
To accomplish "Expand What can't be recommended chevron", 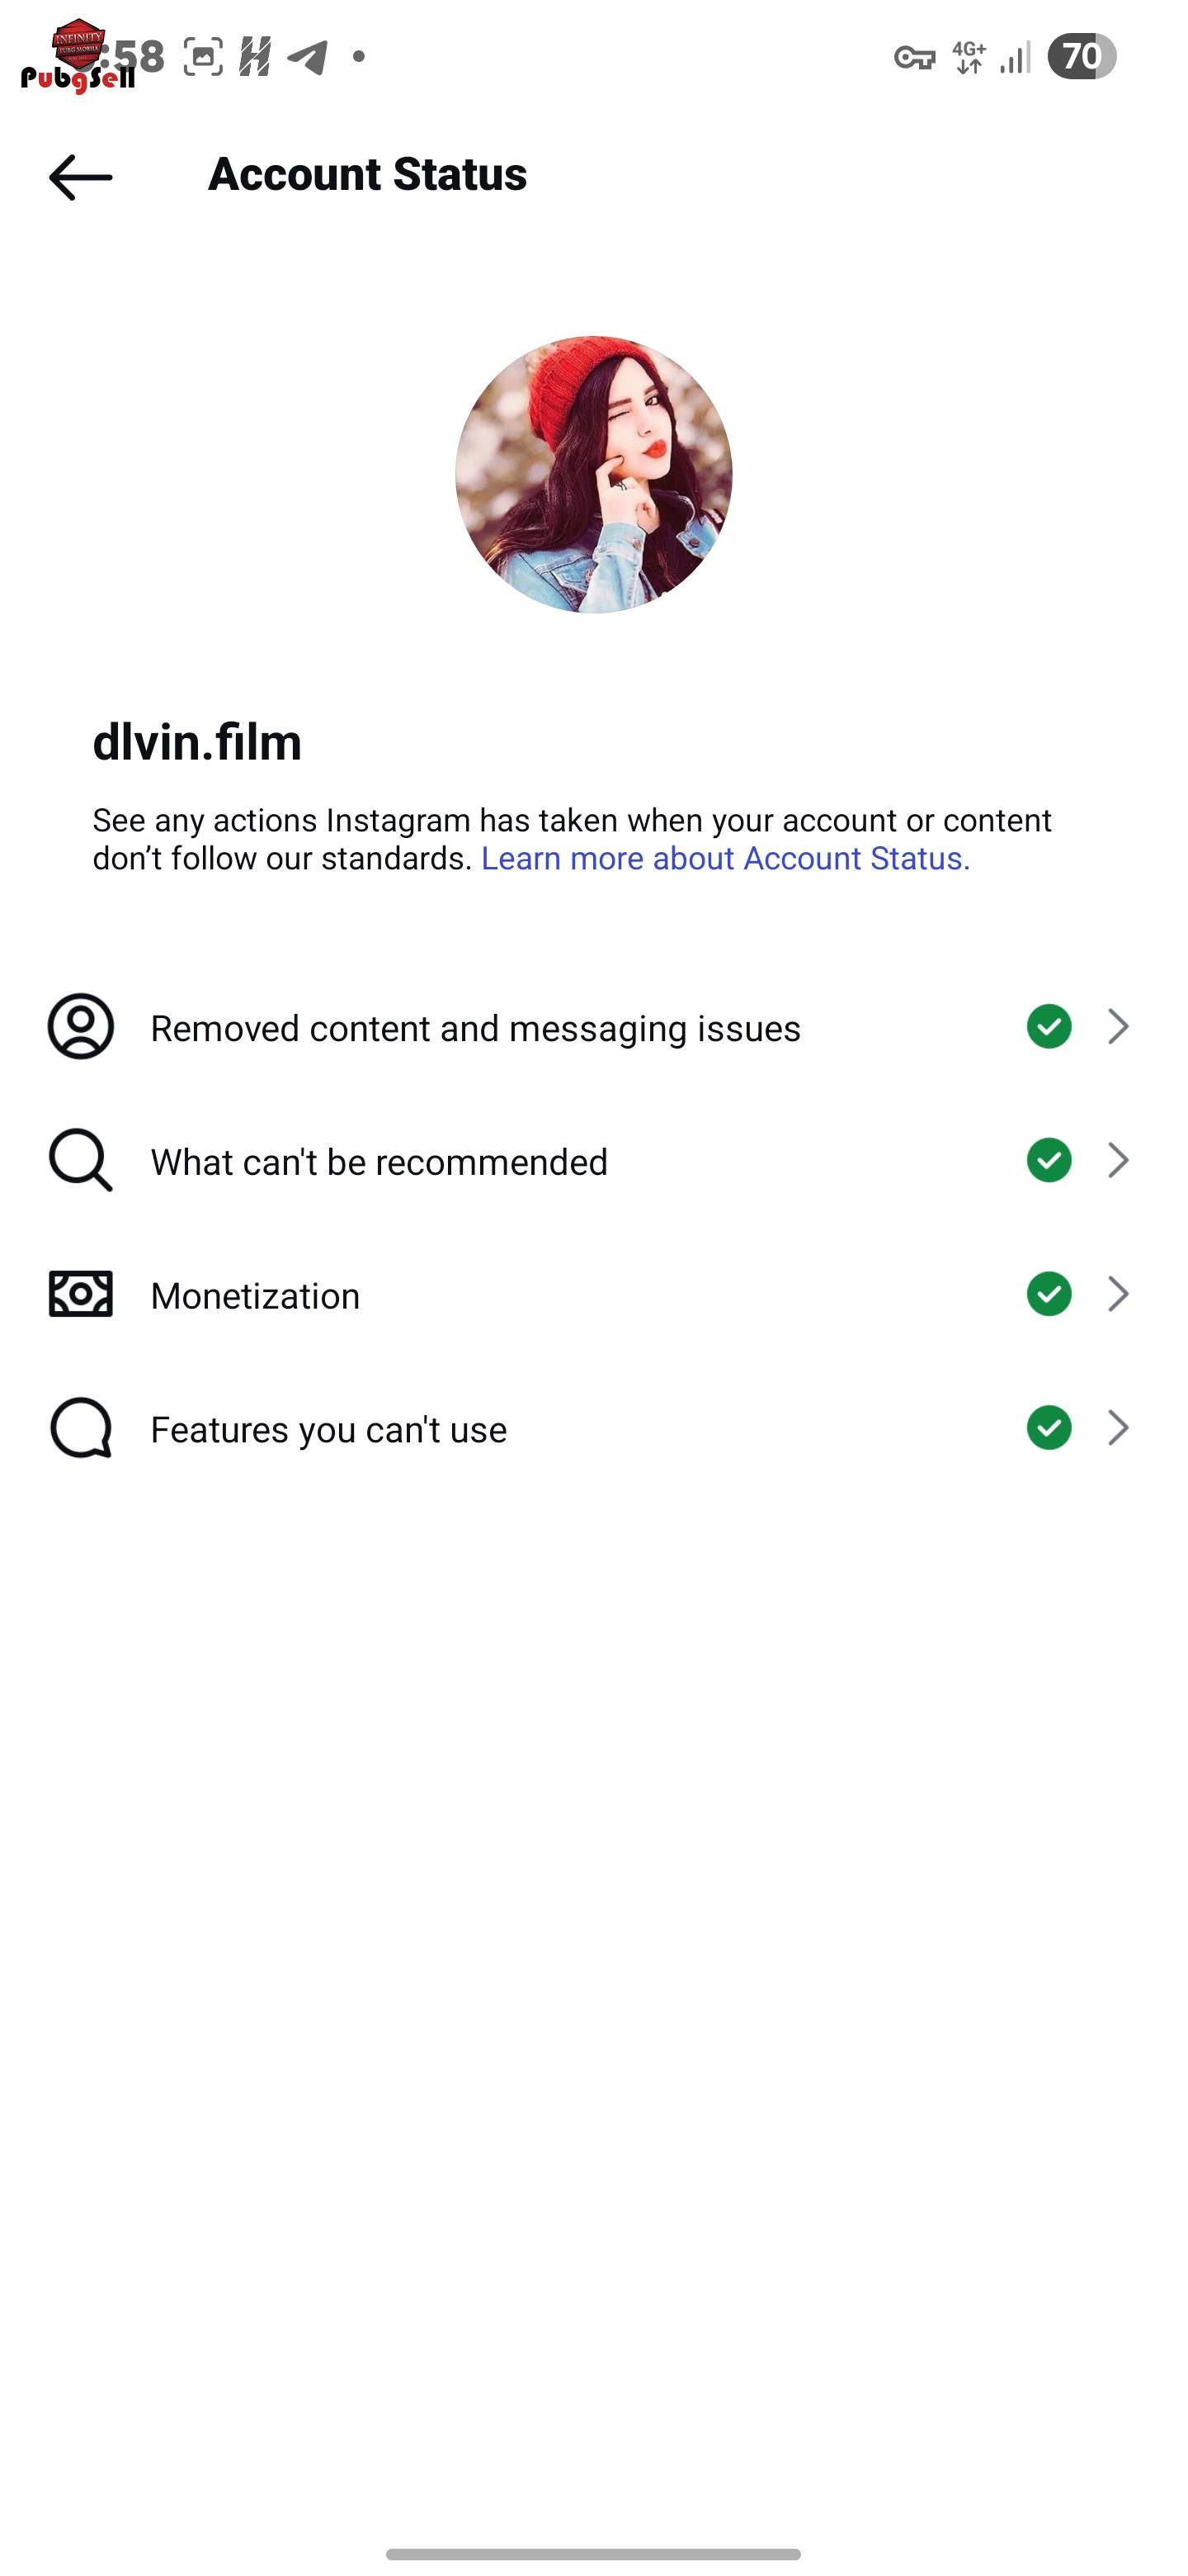I will (x=1118, y=1160).
